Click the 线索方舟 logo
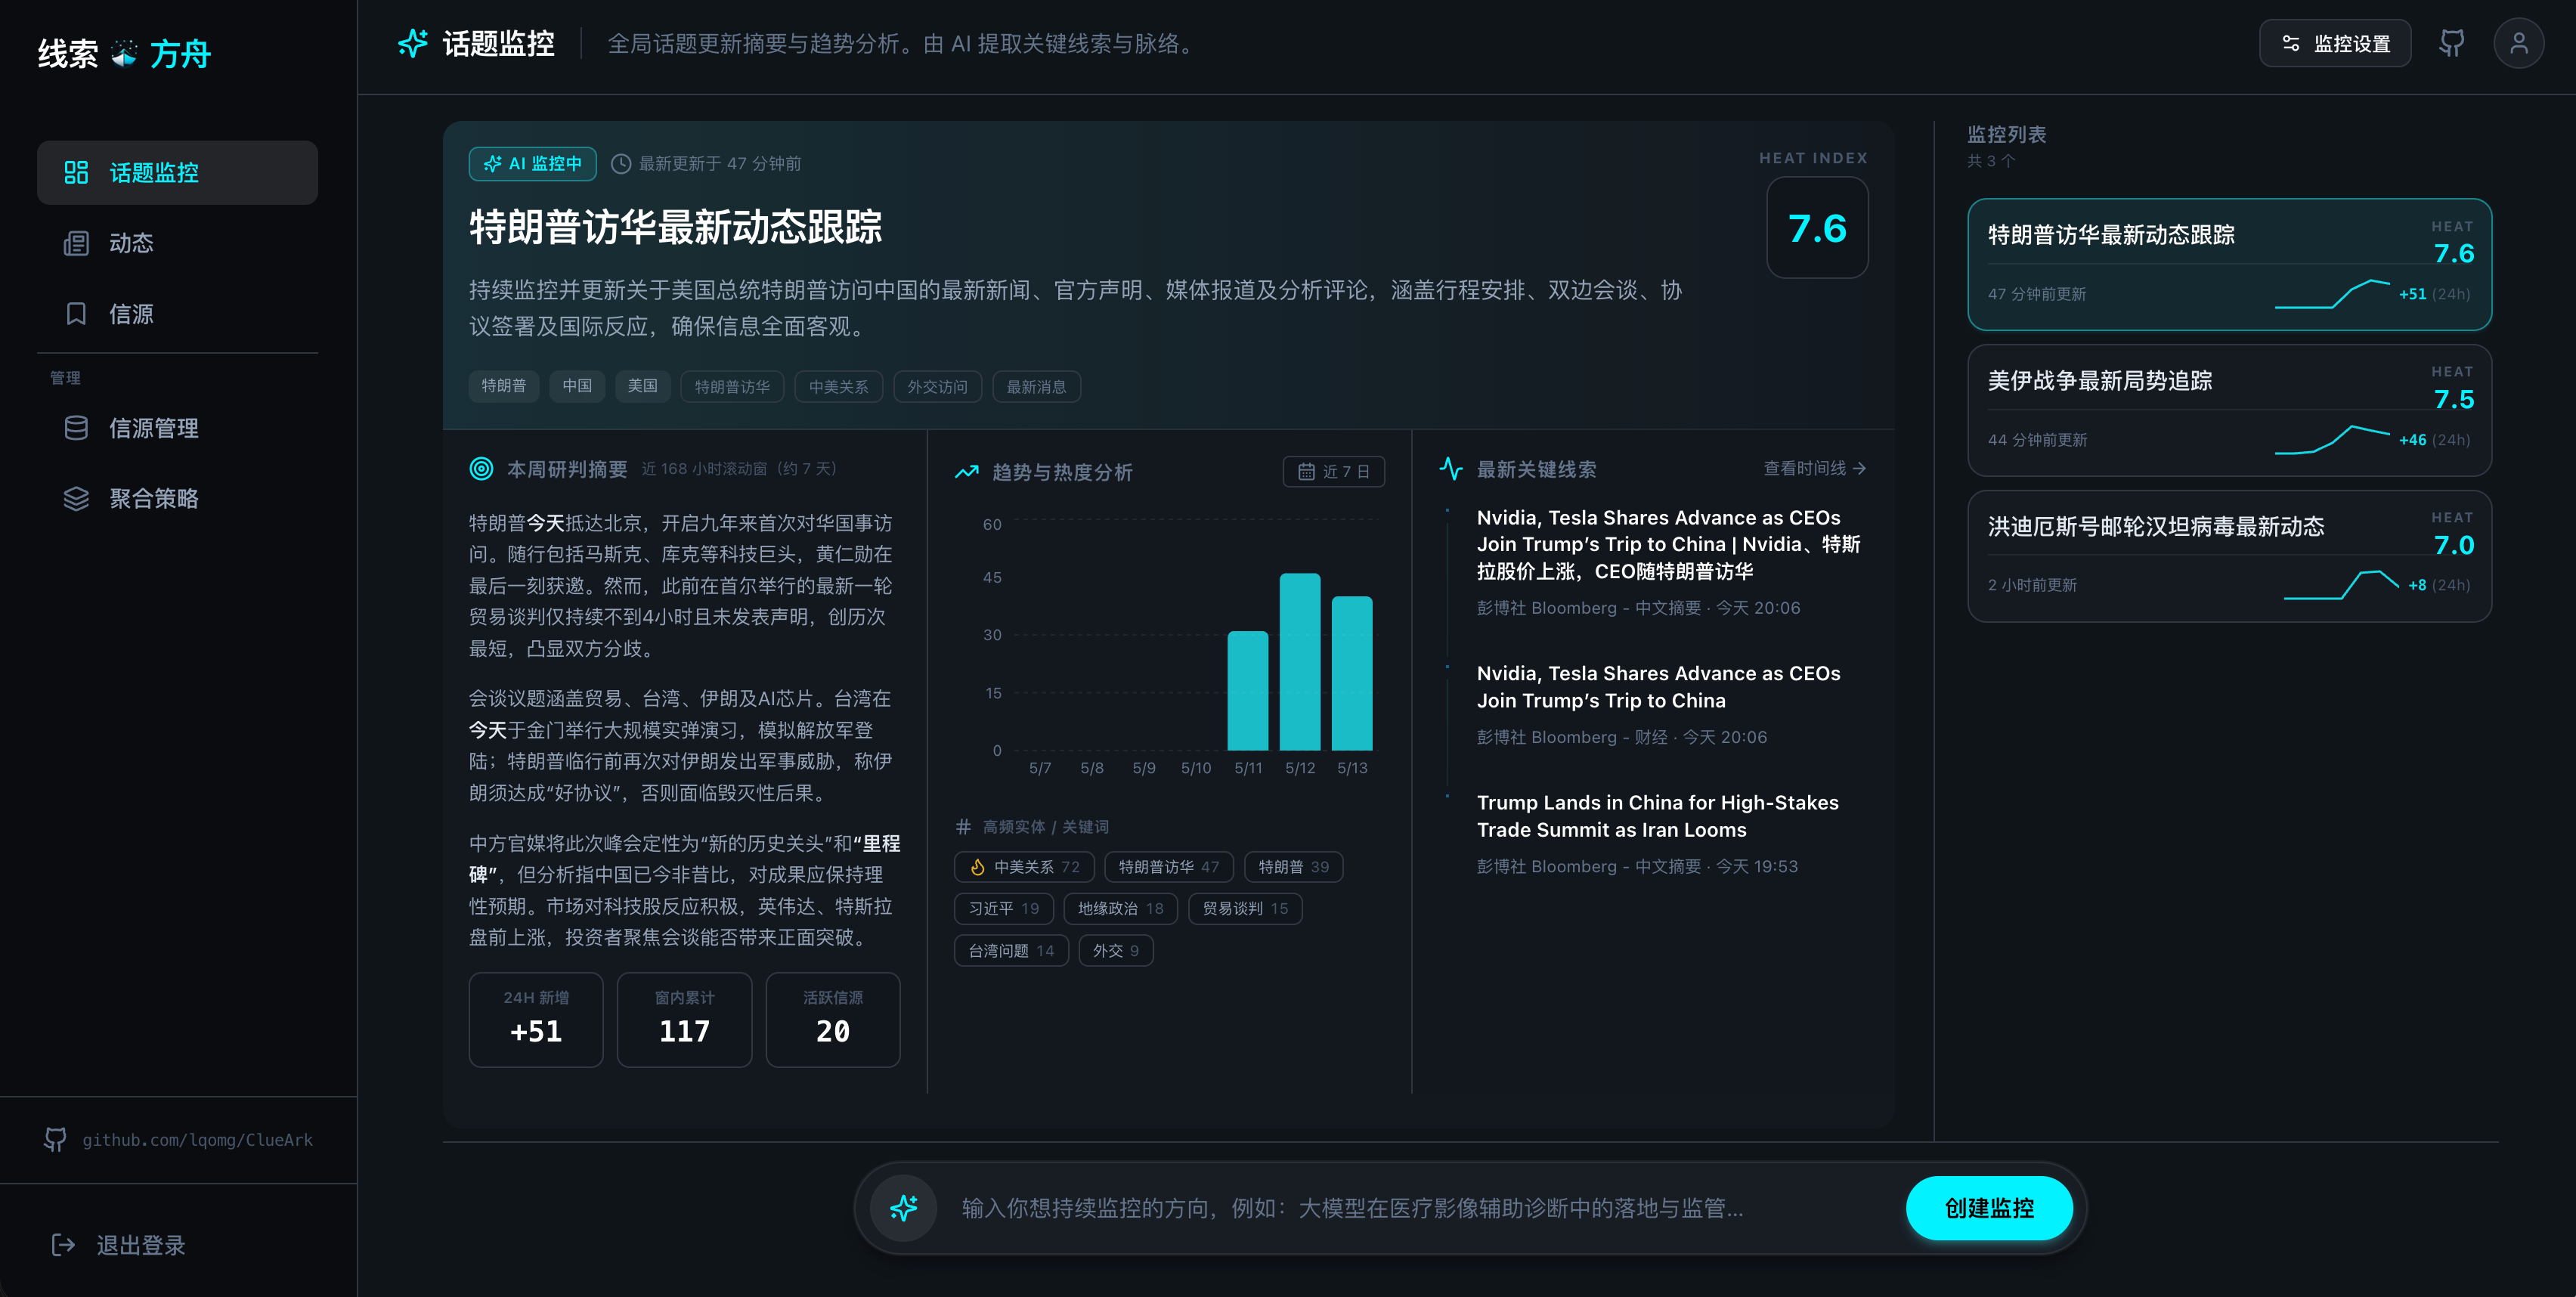 point(124,53)
